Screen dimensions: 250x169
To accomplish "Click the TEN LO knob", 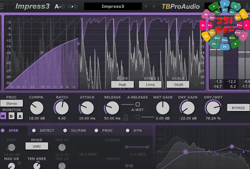I will pyautogui.click(x=62, y=166).
